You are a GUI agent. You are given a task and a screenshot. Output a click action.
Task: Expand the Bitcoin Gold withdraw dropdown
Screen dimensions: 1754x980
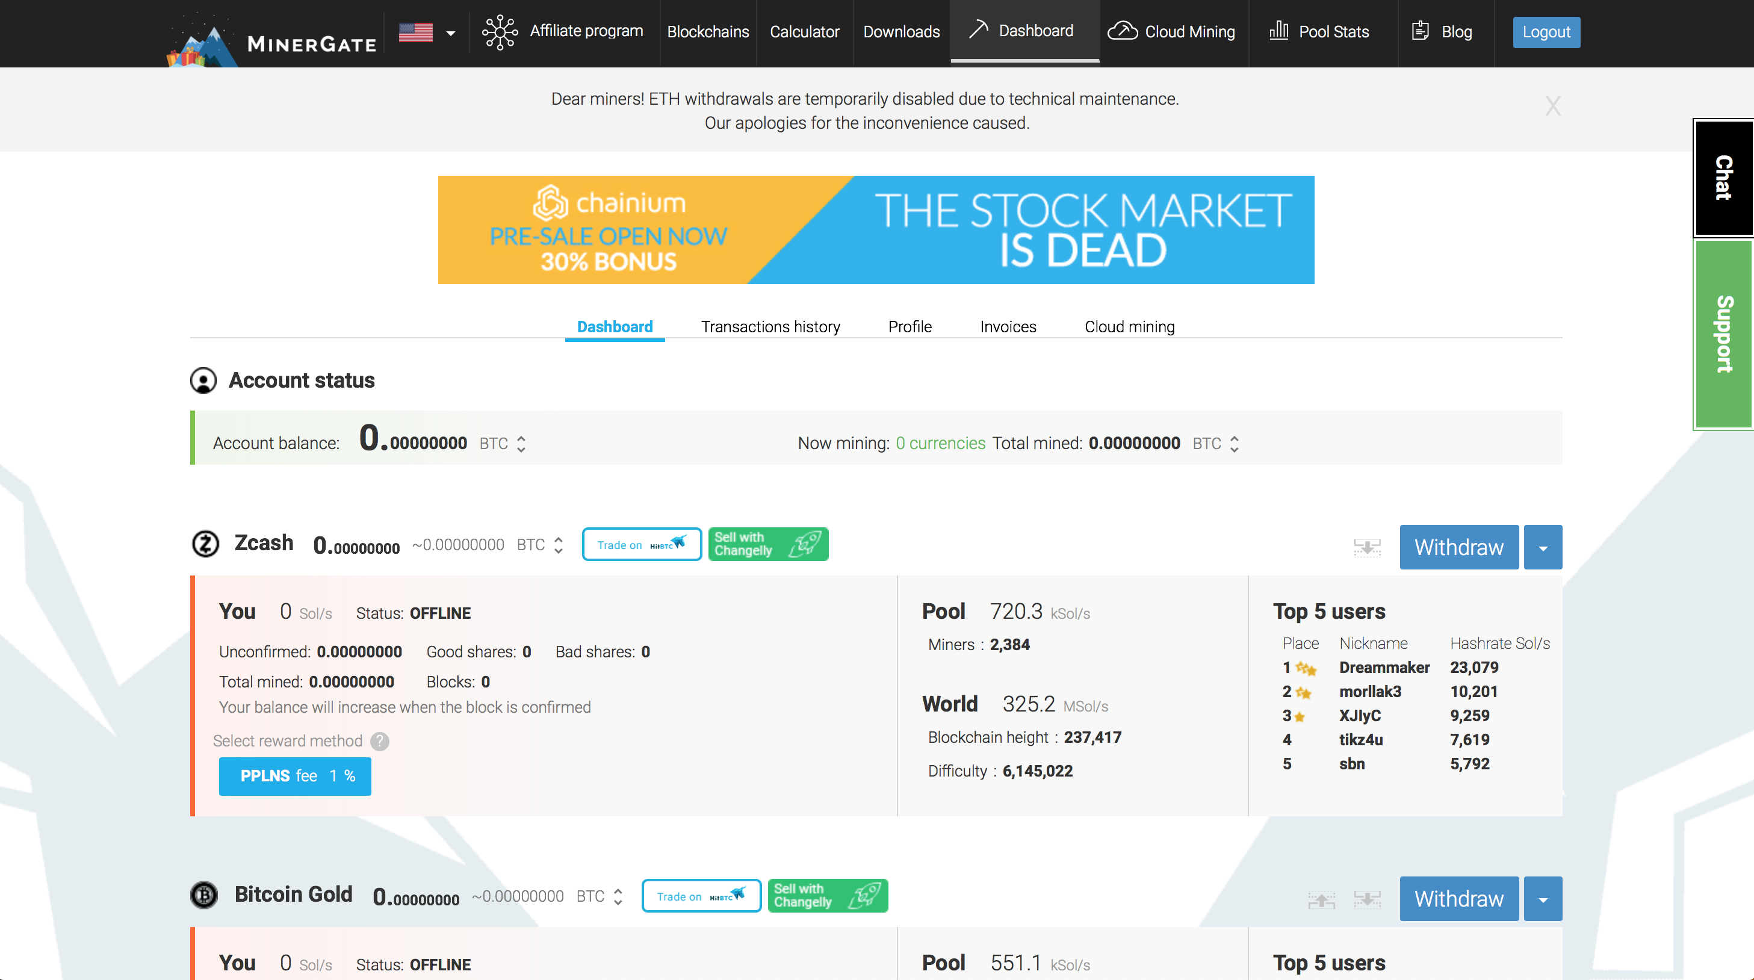[x=1543, y=897]
